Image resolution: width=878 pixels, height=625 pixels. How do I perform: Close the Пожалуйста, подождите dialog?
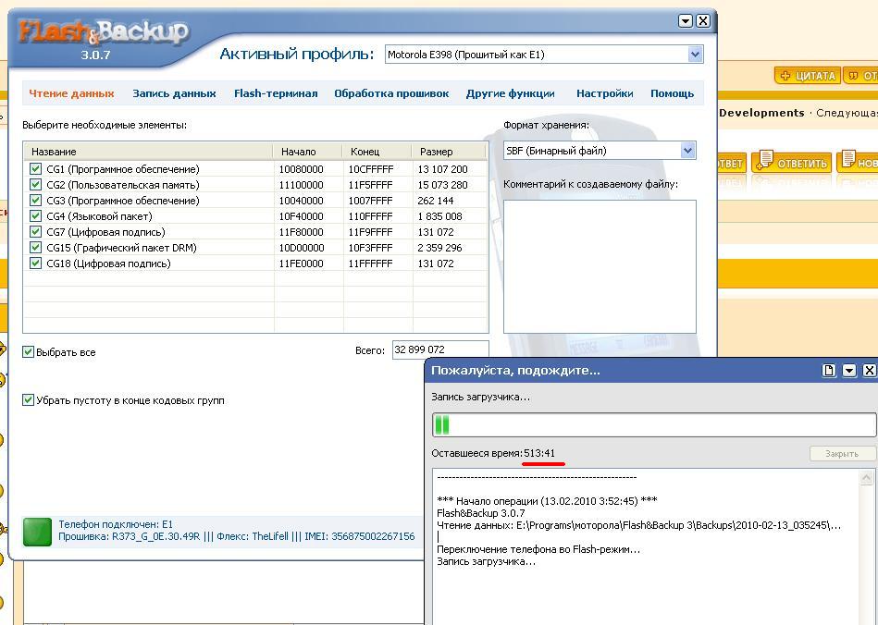[869, 371]
